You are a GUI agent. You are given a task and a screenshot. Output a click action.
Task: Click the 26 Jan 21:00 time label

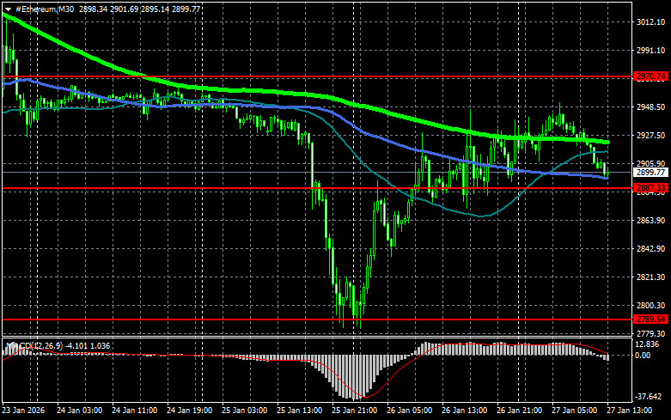tap(519, 411)
